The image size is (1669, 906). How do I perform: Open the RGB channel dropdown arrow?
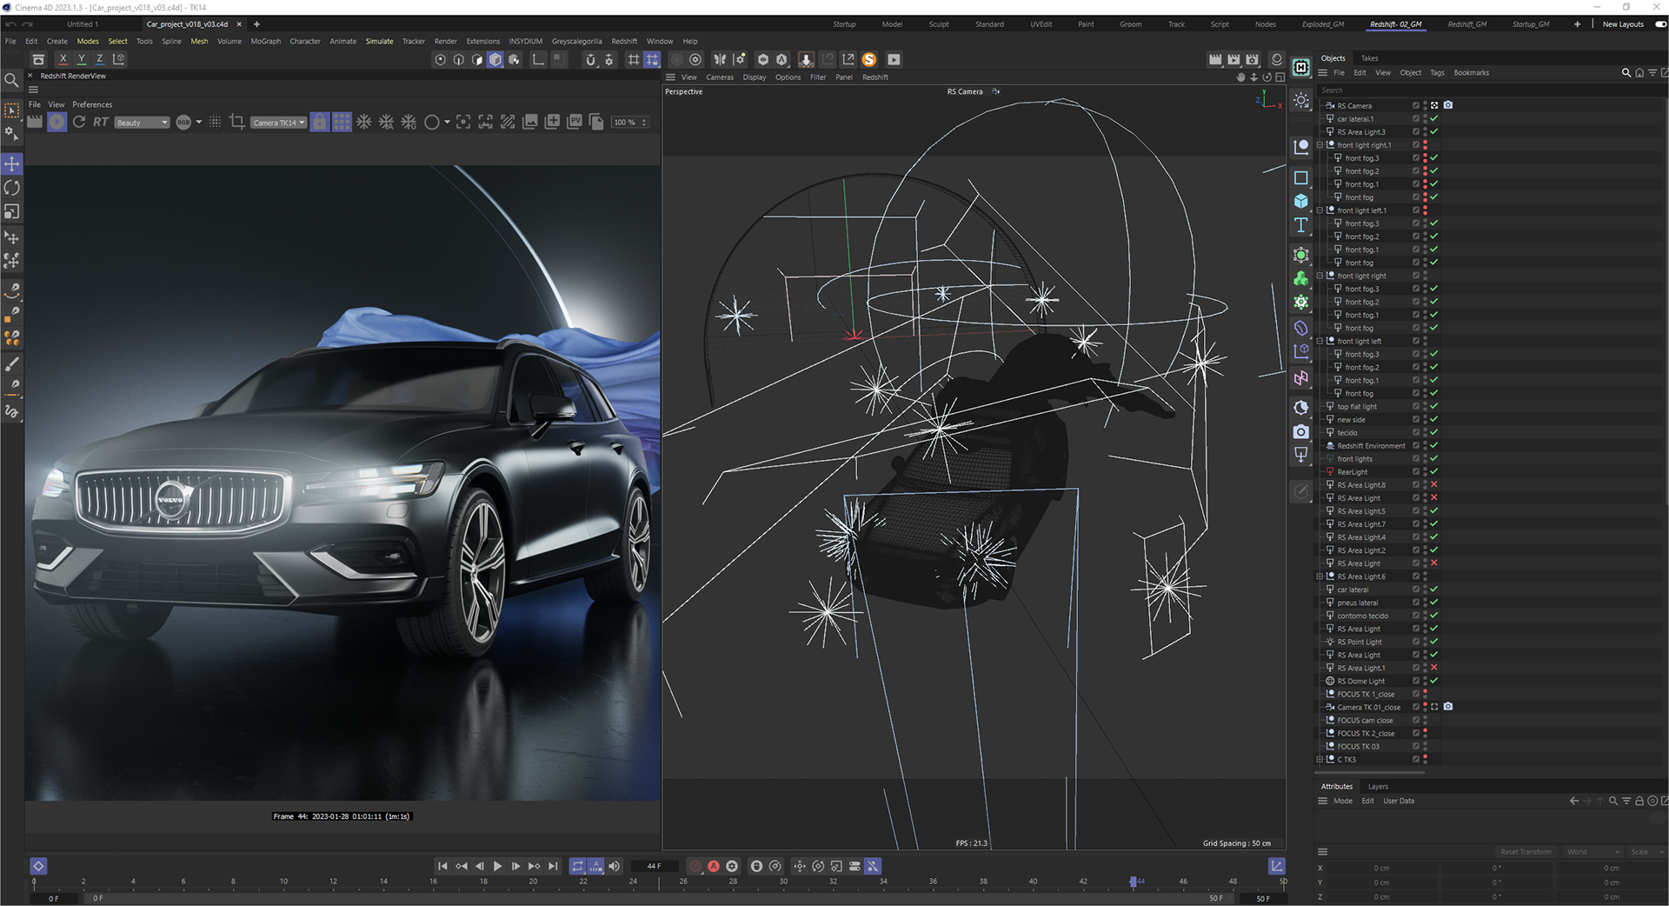pos(199,123)
